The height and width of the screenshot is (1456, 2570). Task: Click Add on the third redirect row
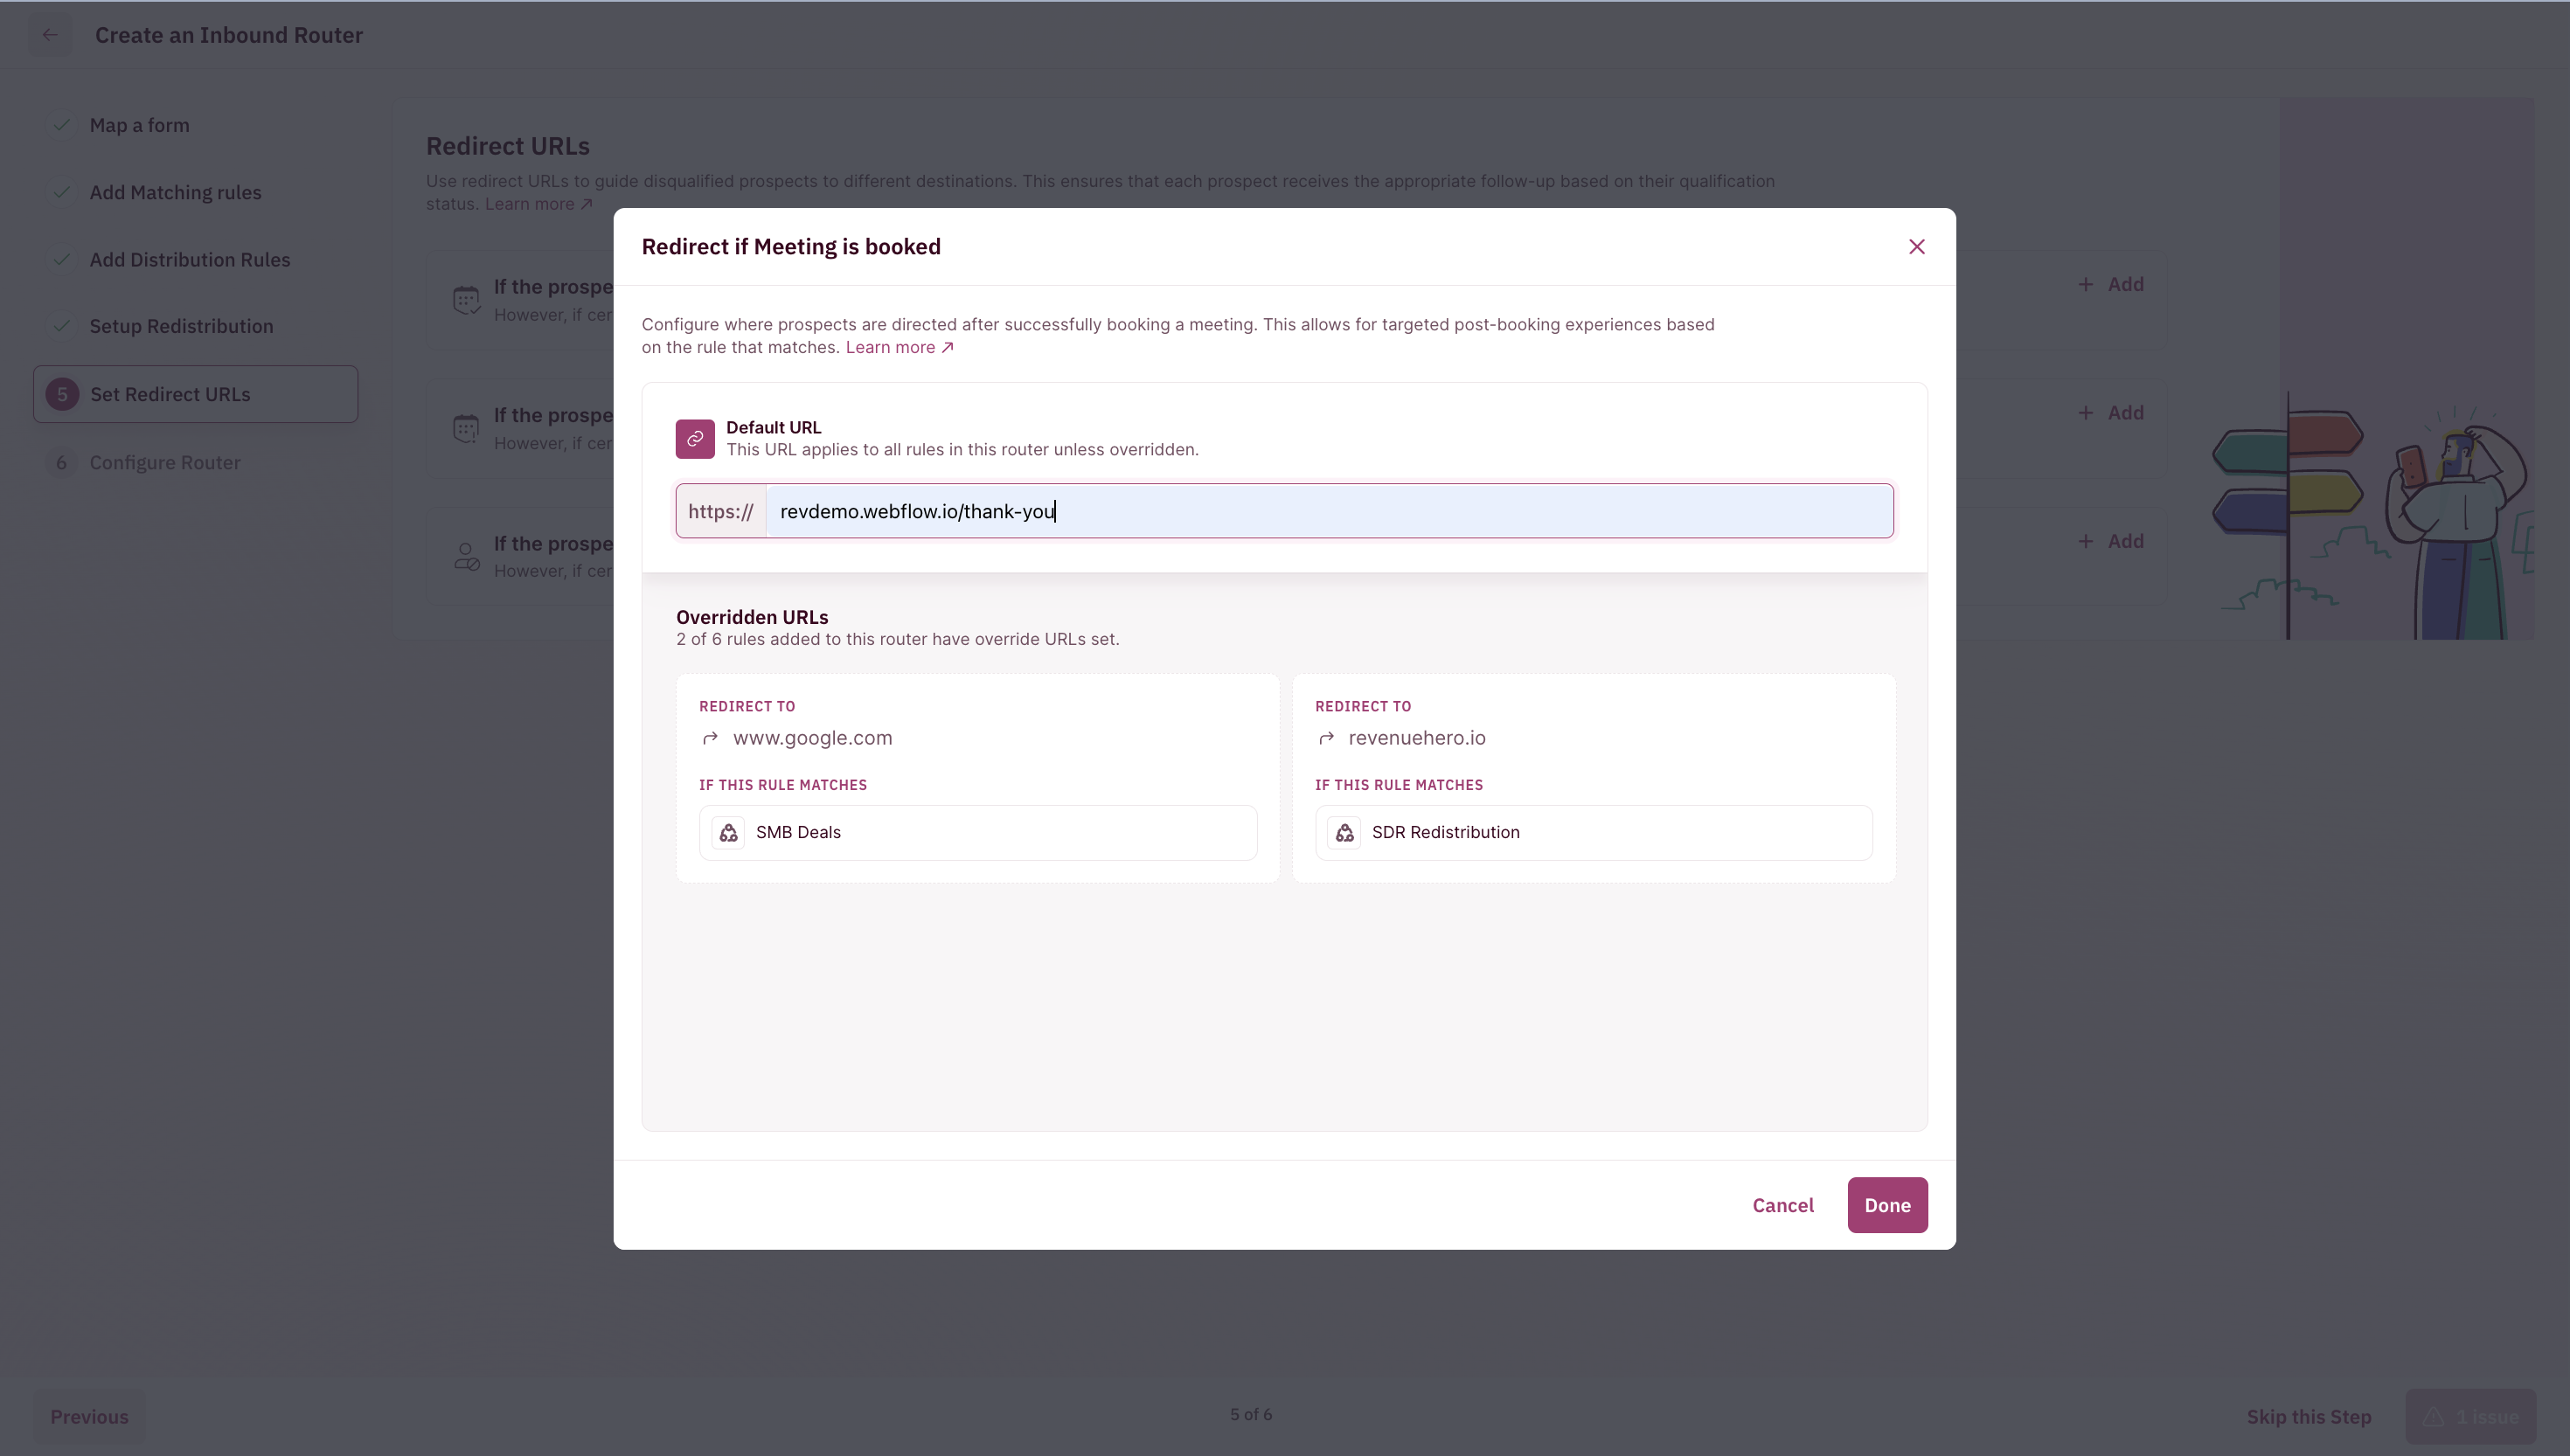click(2110, 541)
